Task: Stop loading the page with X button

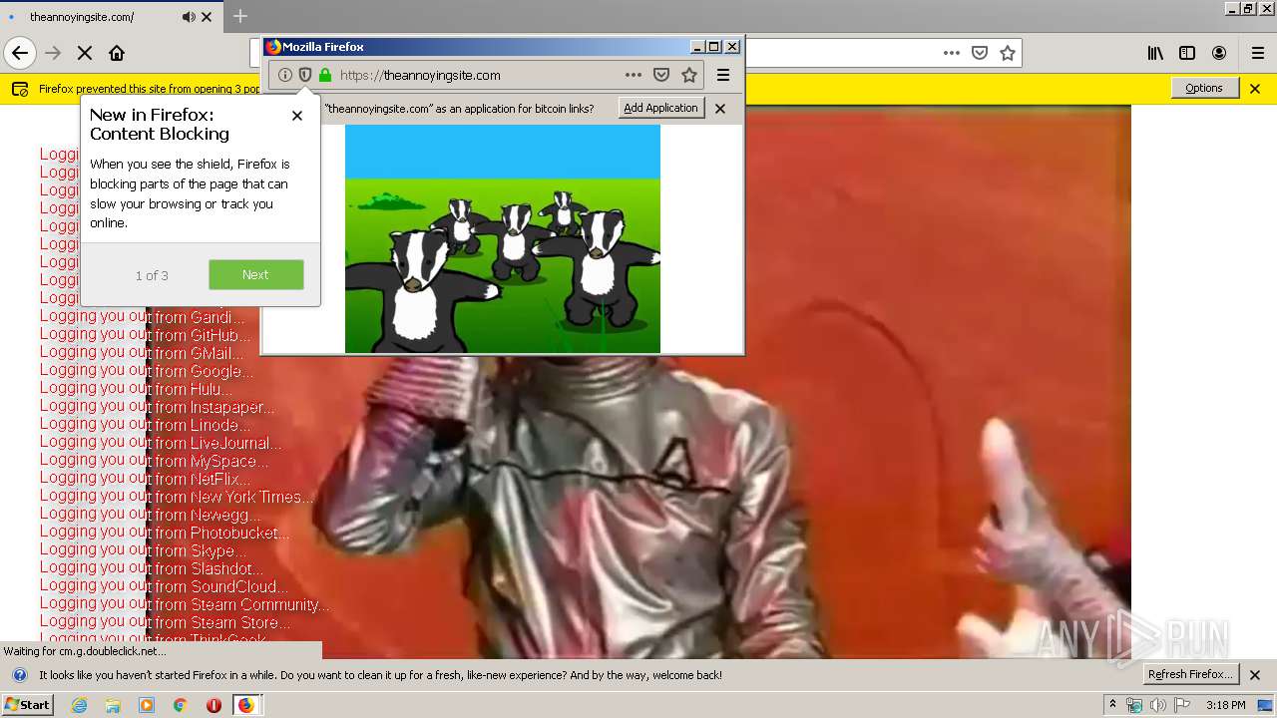Action: pyautogui.click(x=85, y=53)
